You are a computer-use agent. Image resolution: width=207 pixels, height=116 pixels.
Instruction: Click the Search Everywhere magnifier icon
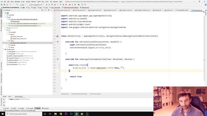click(x=85, y=5)
